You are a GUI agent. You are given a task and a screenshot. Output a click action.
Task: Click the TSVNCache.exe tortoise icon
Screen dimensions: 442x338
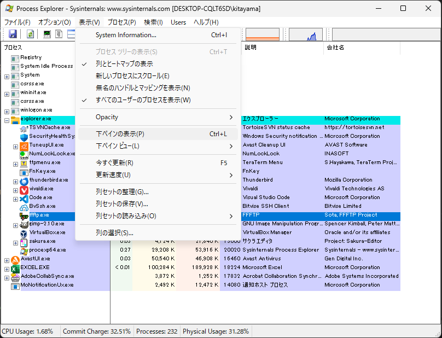(24, 129)
